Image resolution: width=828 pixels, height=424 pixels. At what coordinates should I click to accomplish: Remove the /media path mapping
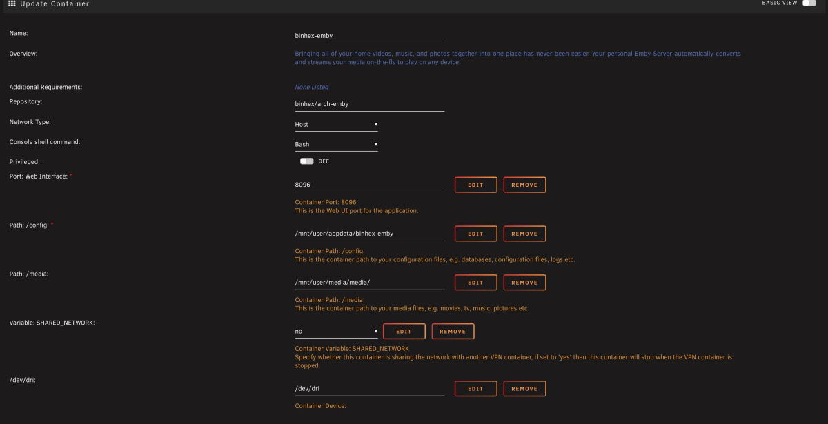coord(524,282)
